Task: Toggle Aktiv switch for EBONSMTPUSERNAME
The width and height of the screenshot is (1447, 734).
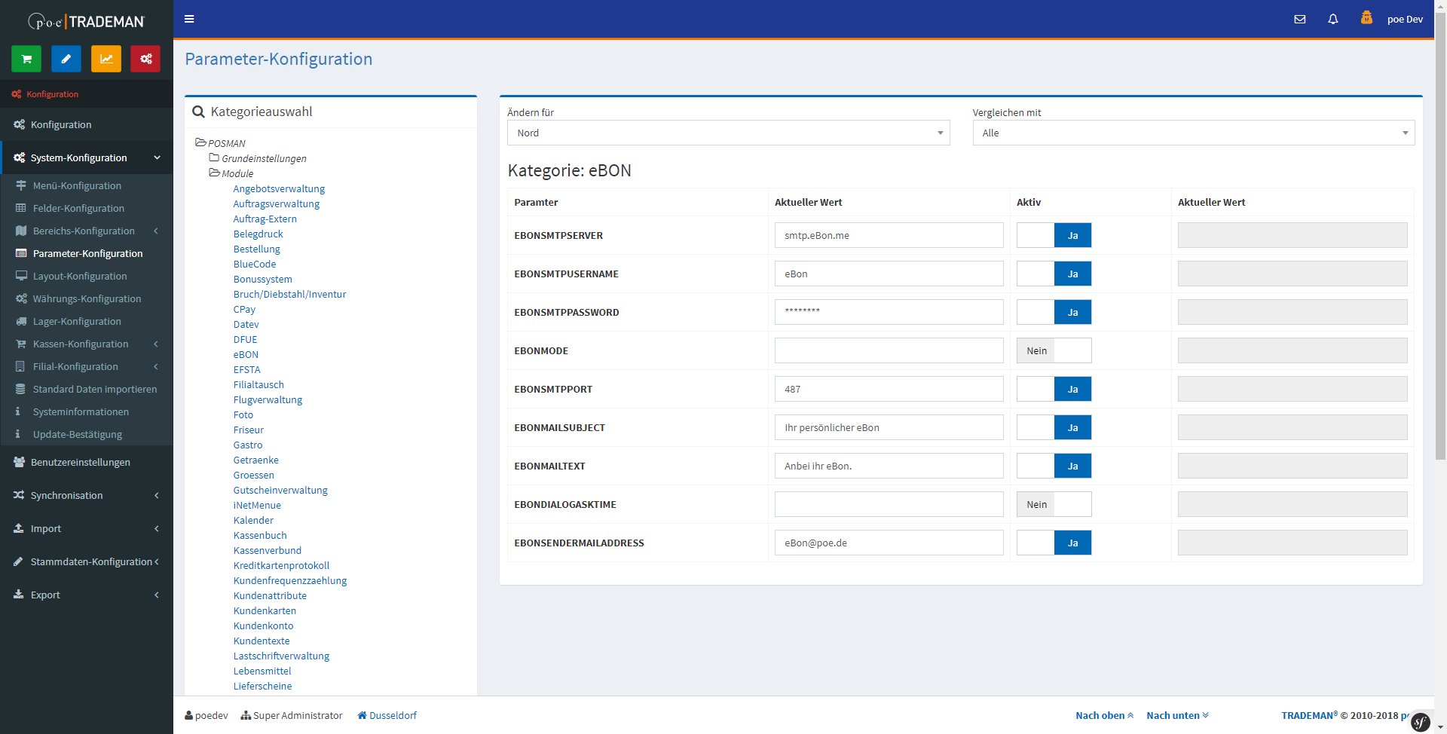Action: click(1054, 274)
